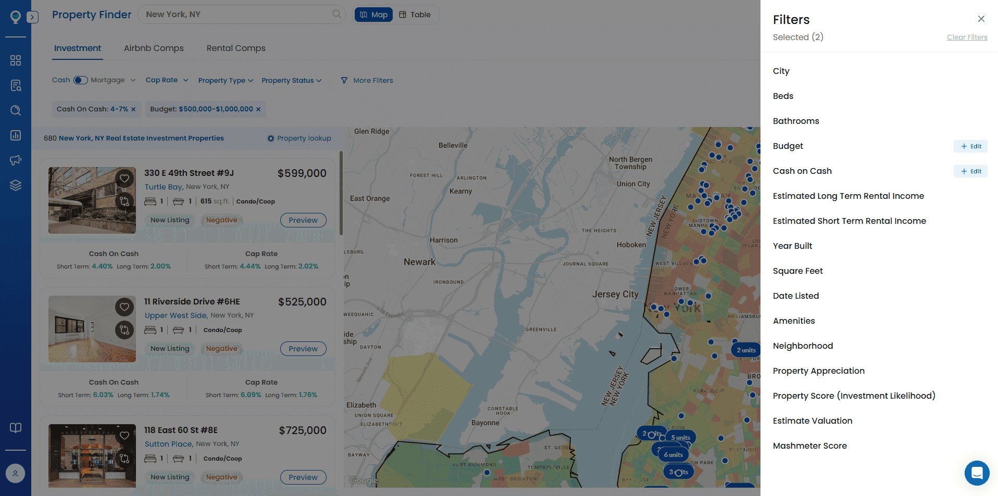
Task: Click the 6 units map cluster
Action: tap(673, 454)
